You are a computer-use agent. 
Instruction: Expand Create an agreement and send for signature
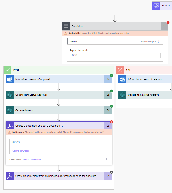pos(59,176)
